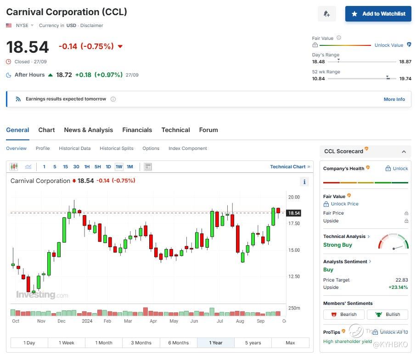
Task: Click the Upside lock icon
Action: tap(406, 221)
